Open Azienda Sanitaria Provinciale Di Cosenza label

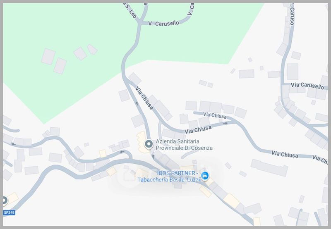tap(184, 145)
